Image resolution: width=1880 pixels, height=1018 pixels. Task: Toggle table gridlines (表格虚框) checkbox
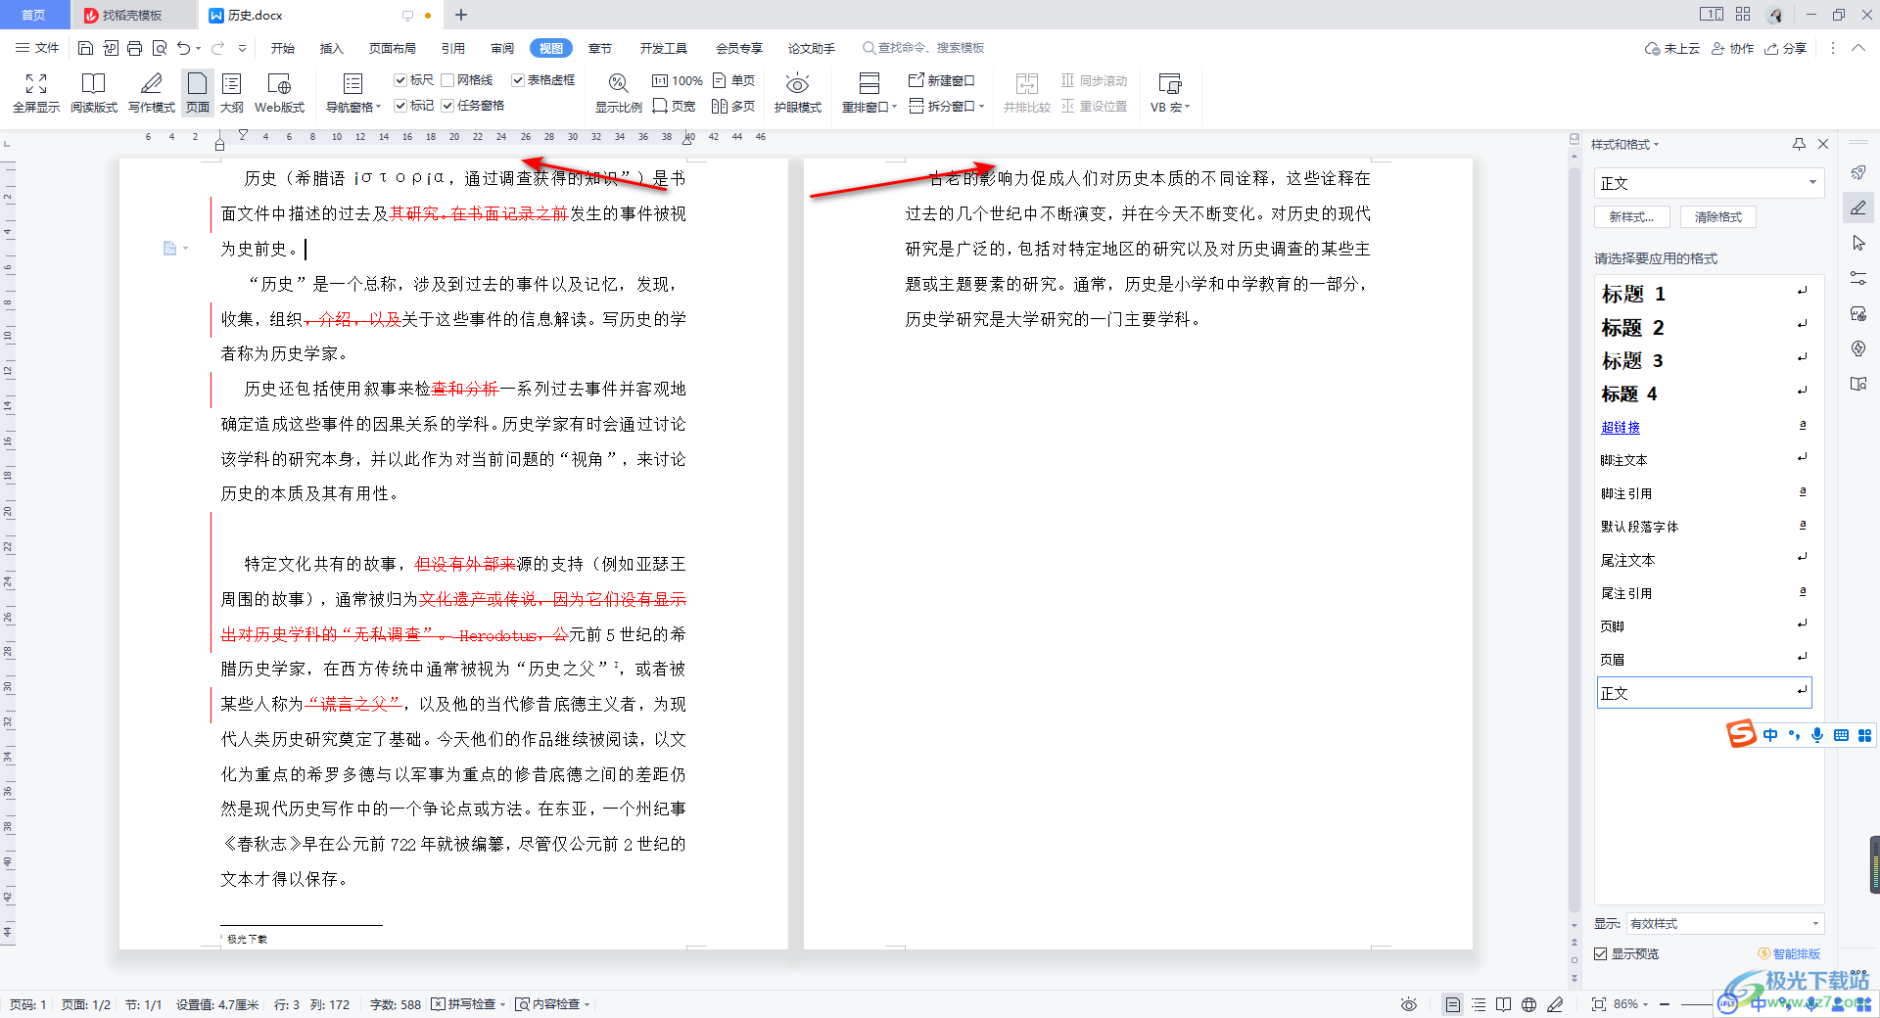tap(518, 80)
